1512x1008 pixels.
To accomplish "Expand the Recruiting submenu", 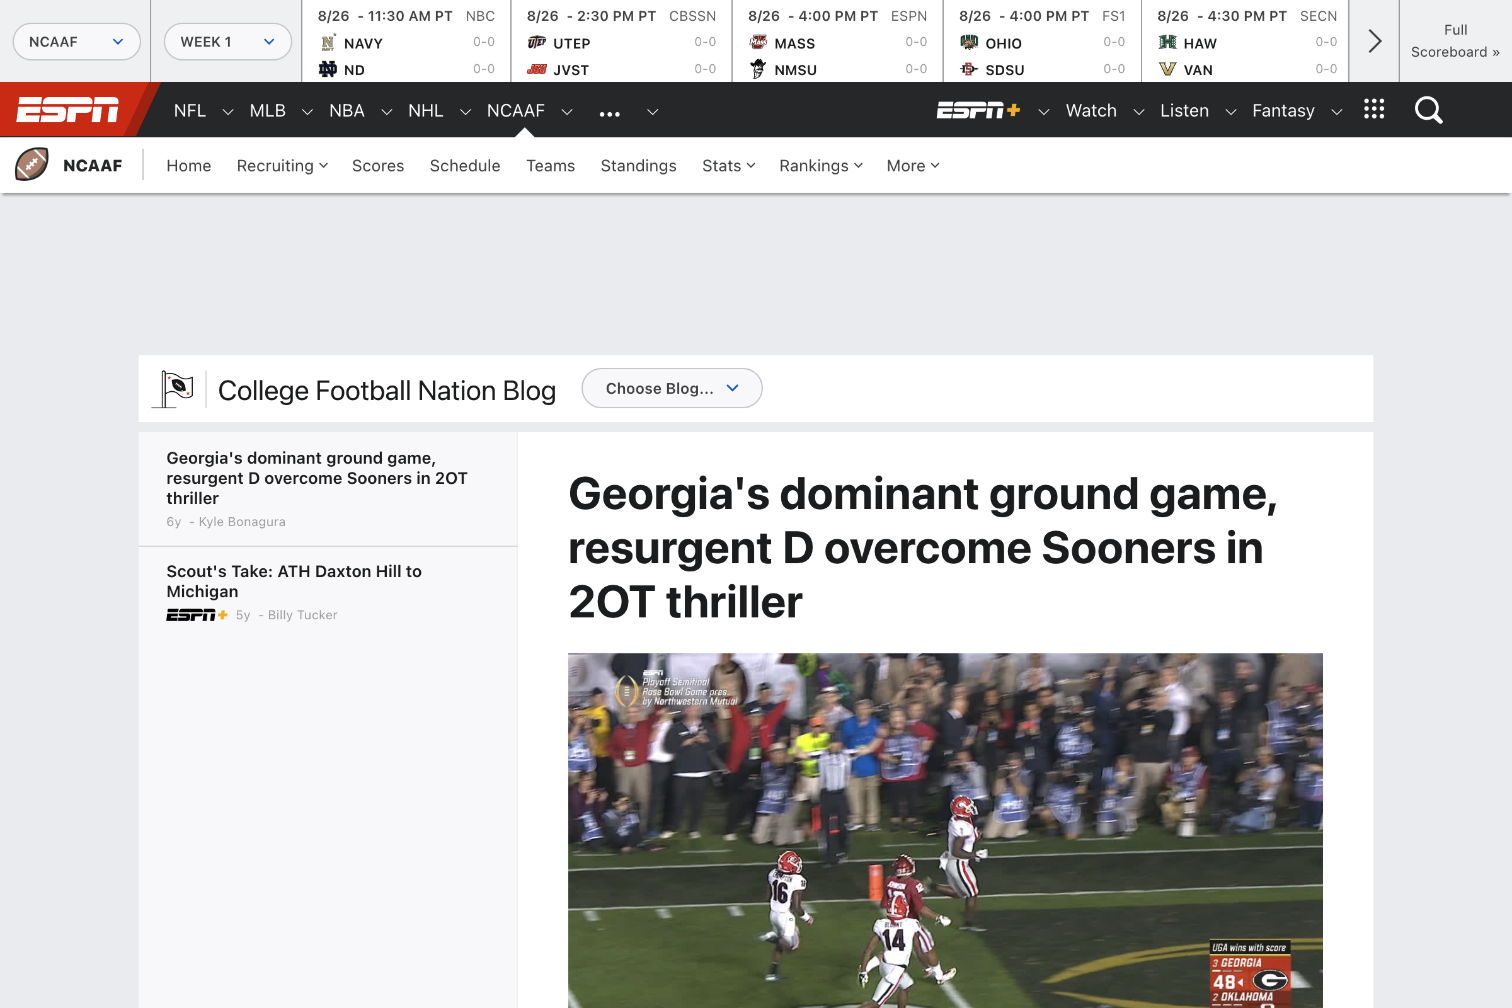I will click(x=282, y=166).
